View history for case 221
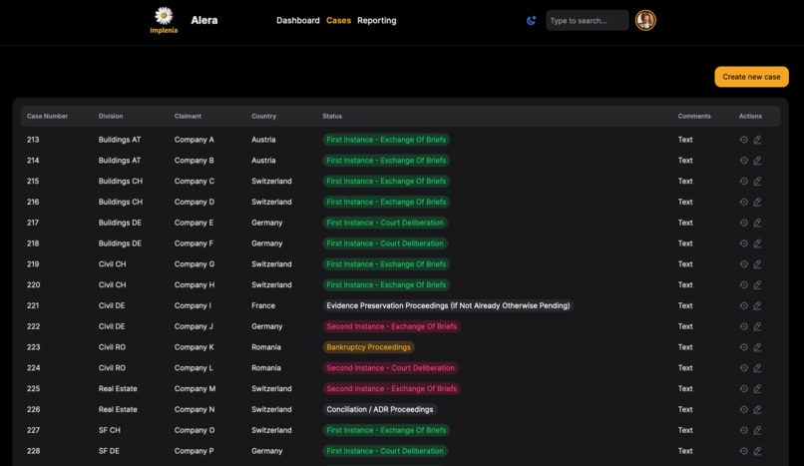804x466 pixels. click(743, 305)
